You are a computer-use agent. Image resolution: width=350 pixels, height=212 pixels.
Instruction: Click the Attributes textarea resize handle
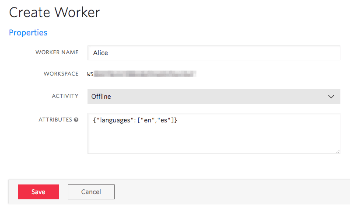(338, 151)
